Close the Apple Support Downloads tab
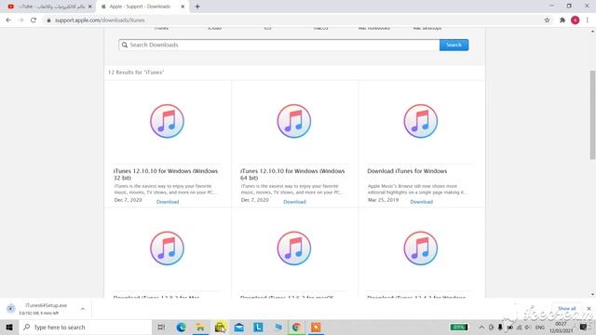This screenshot has width=596, height=335. tap(183, 7)
